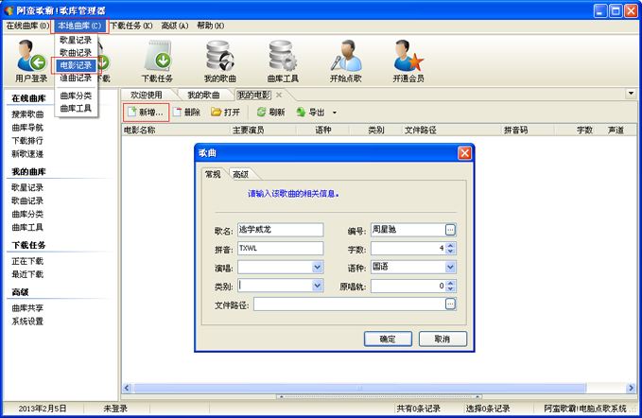Open 我的歌曲 database icon
This screenshot has width=642, height=418.
point(220,61)
